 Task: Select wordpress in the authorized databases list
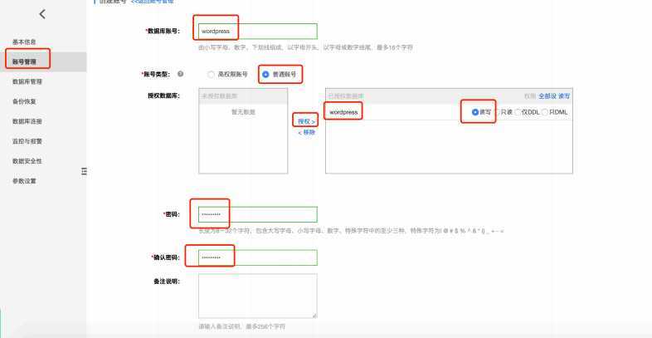point(343,112)
